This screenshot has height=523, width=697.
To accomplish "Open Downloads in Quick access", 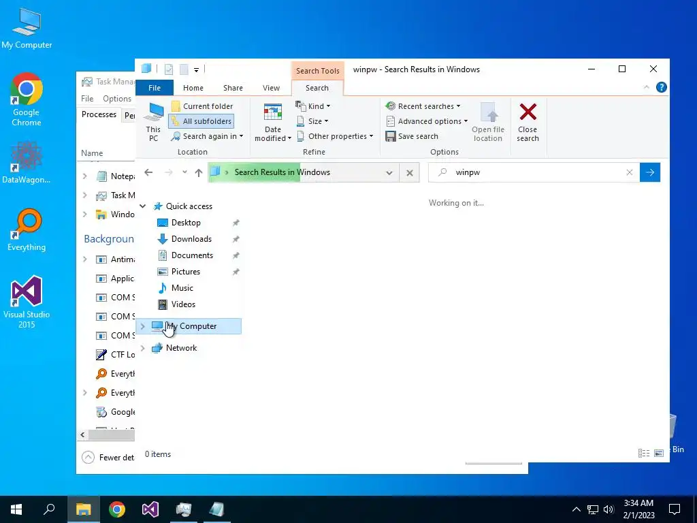I will (x=191, y=239).
